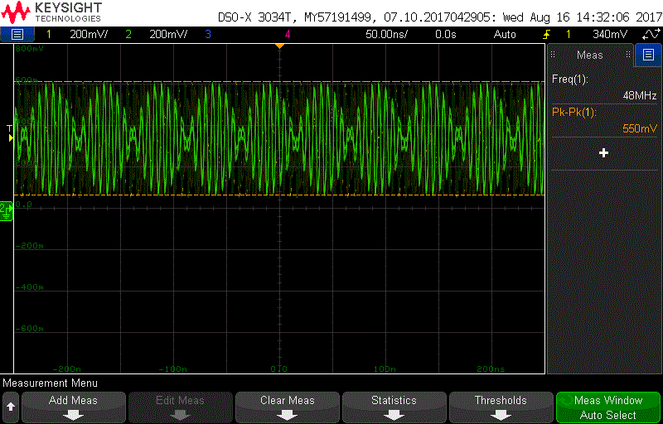Expand the Clear Meas softkey menu
663x424 pixels.
pyautogui.click(x=288, y=407)
